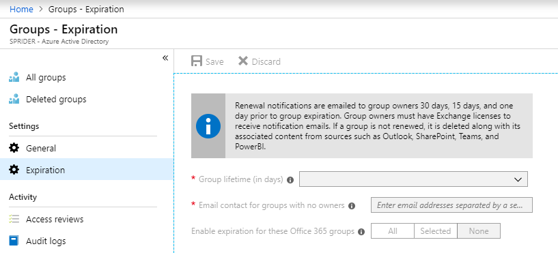Click the Audit logs book icon
558x253 pixels.
14,241
